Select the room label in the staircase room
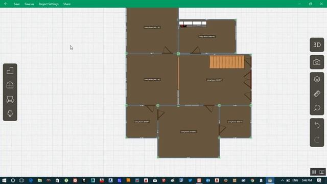Image resolution: width=327 pixels, height=184 pixels. point(215,80)
